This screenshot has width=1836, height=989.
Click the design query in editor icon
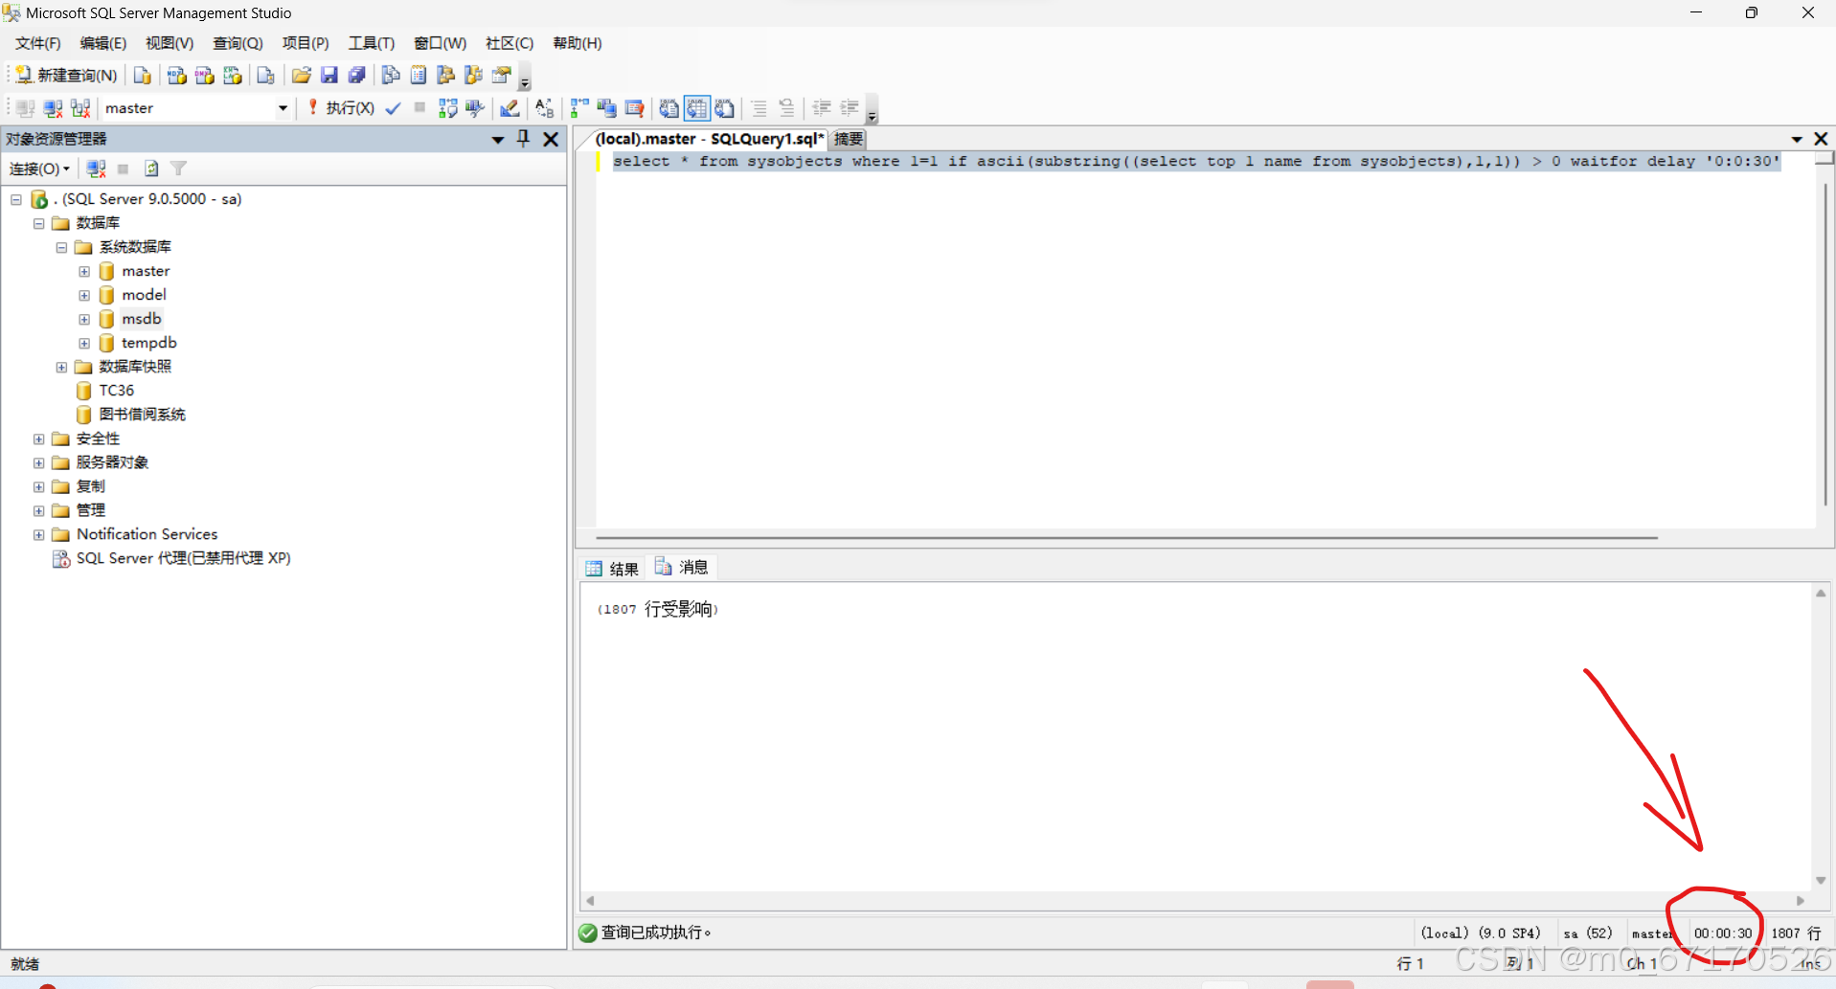pos(510,108)
